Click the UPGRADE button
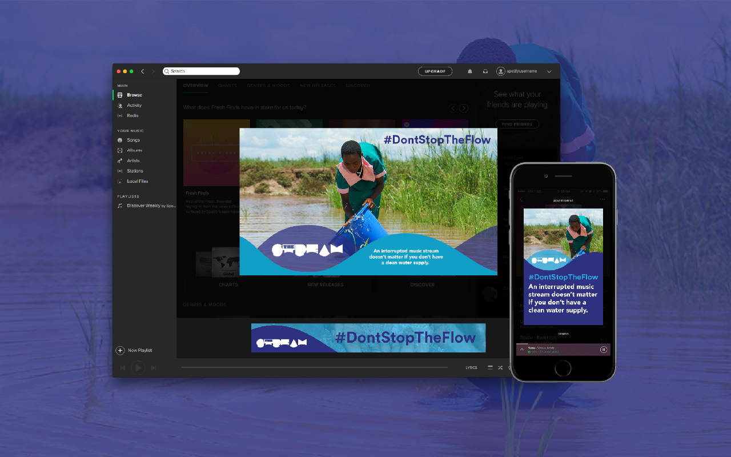The height and width of the screenshot is (457, 731). [435, 71]
